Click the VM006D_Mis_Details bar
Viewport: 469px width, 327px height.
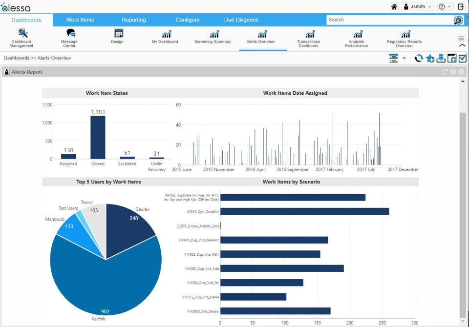point(276,311)
